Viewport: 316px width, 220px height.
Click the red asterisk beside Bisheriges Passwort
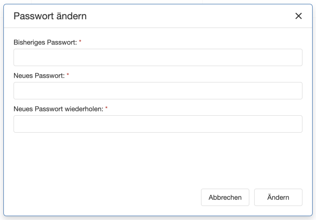pyautogui.click(x=80, y=42)
